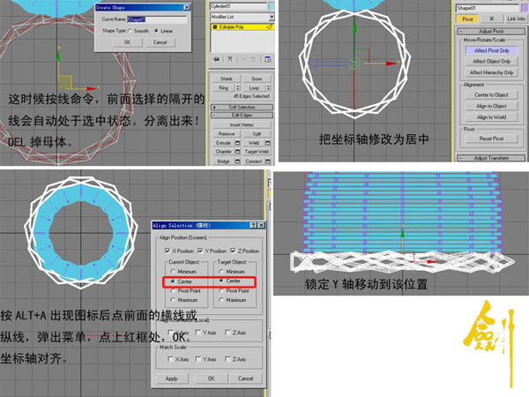Screen dimensions: 529x397
Task: Collapse the Adjust Pivot rollout
Action: pyautogui.click(x=491, y=32)
